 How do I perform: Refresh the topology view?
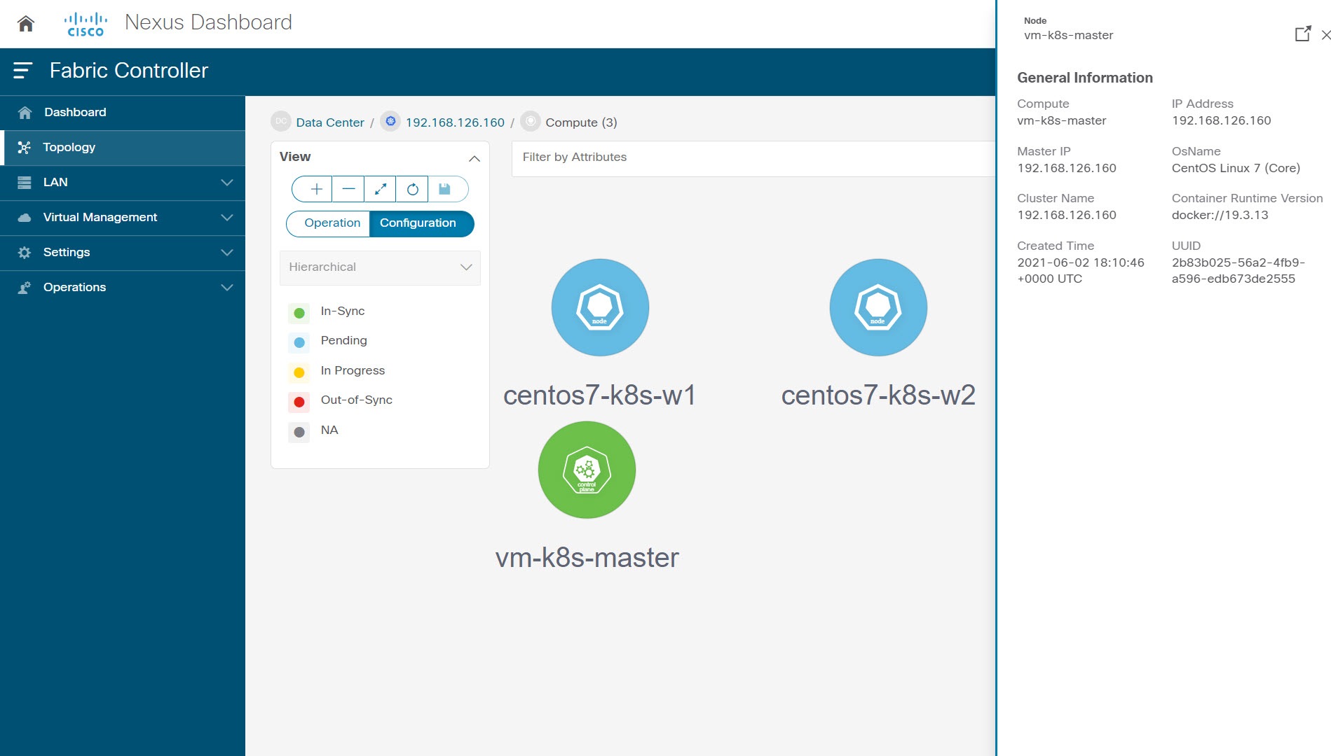click(412, 189)
